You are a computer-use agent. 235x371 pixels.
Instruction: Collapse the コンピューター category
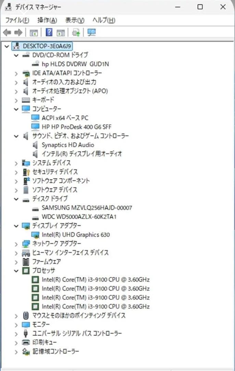pyautogui.click(x=16, y=109)
